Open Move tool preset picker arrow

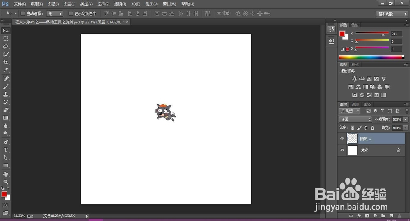16,14
